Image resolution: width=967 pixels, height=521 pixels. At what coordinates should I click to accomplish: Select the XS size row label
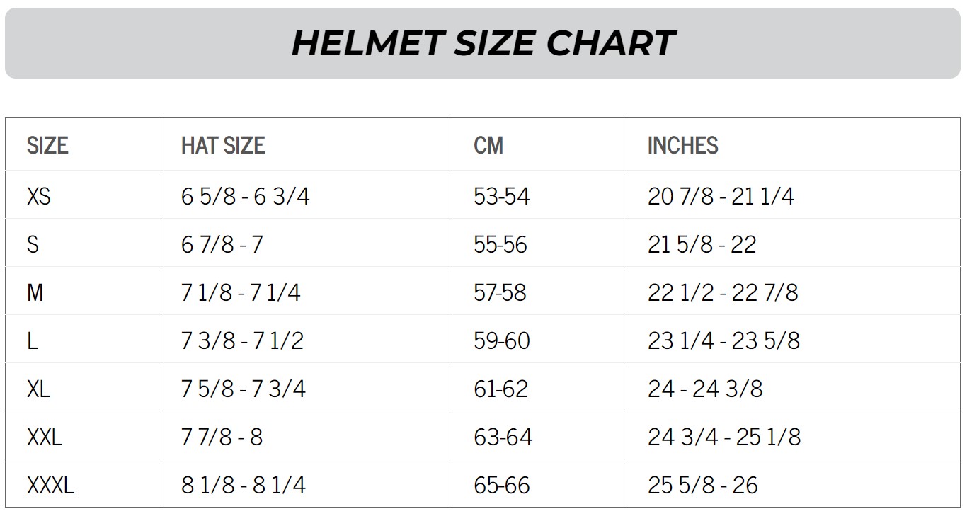coord(39,196)
